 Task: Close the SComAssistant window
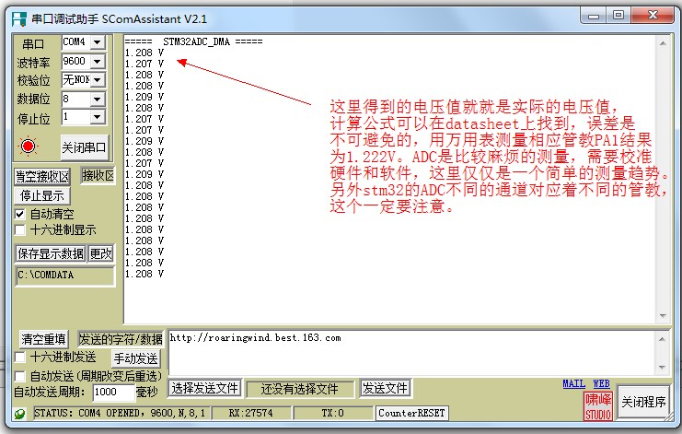pos(652,16)
